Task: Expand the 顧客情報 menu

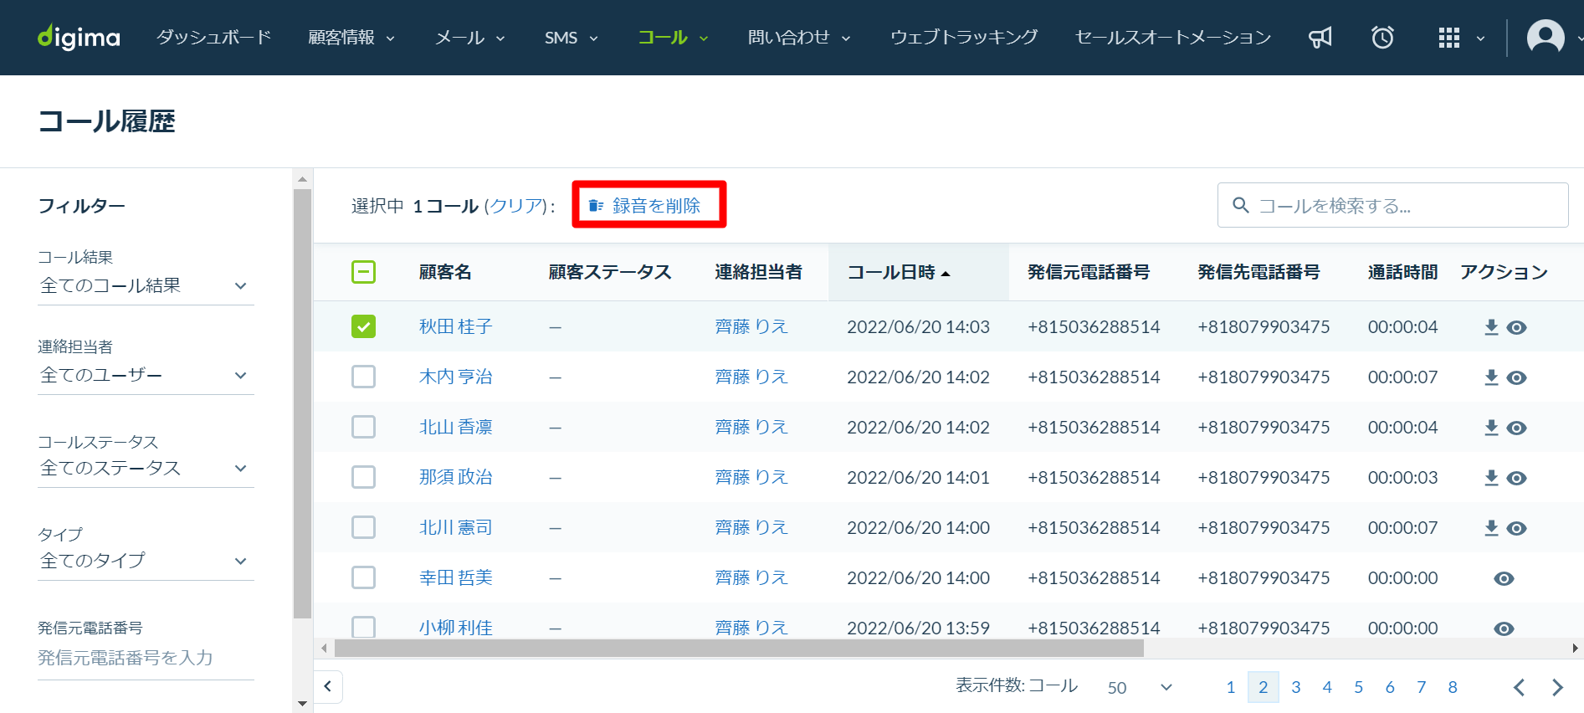Action: point(351,38)
